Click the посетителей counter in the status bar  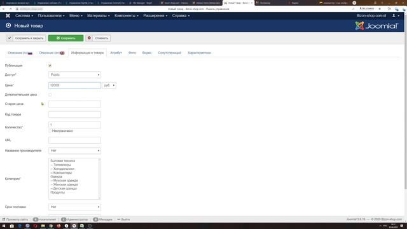click(x=45, y=219)
